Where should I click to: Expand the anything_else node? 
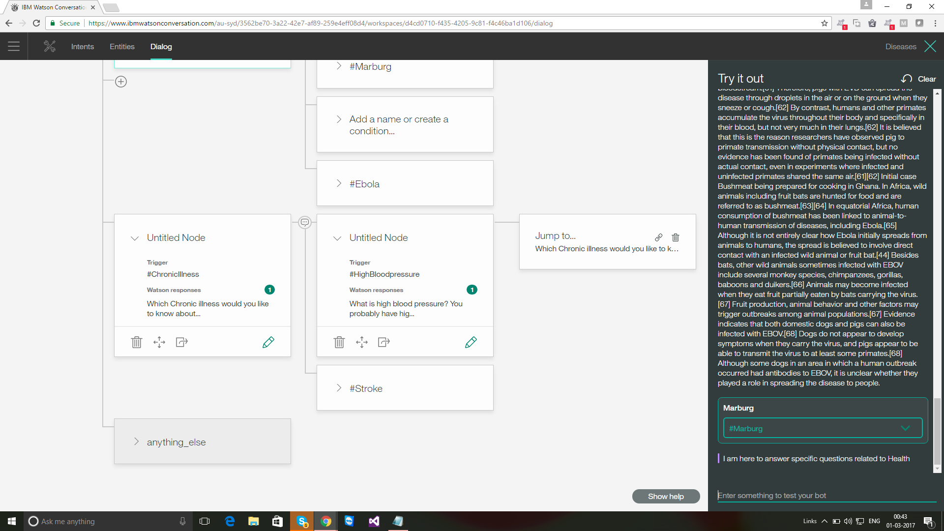[136, 442]
